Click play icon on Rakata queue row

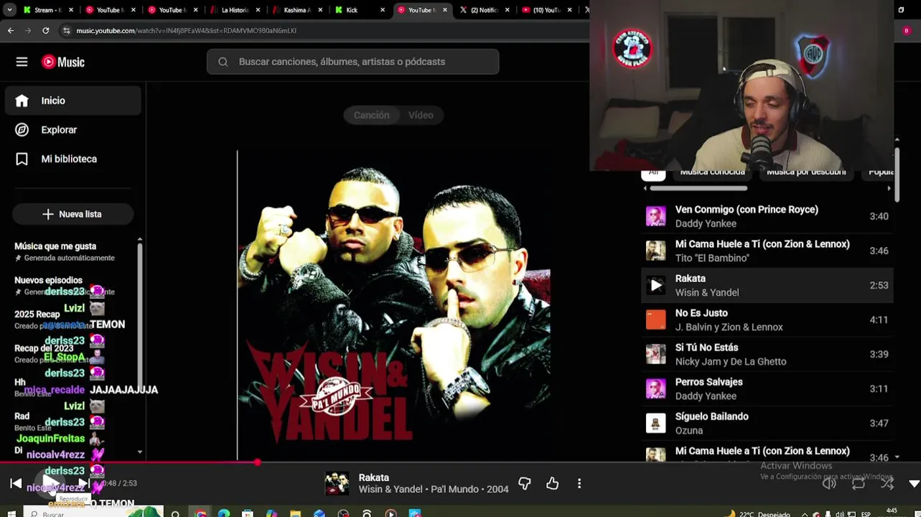[x=655, y=285]
